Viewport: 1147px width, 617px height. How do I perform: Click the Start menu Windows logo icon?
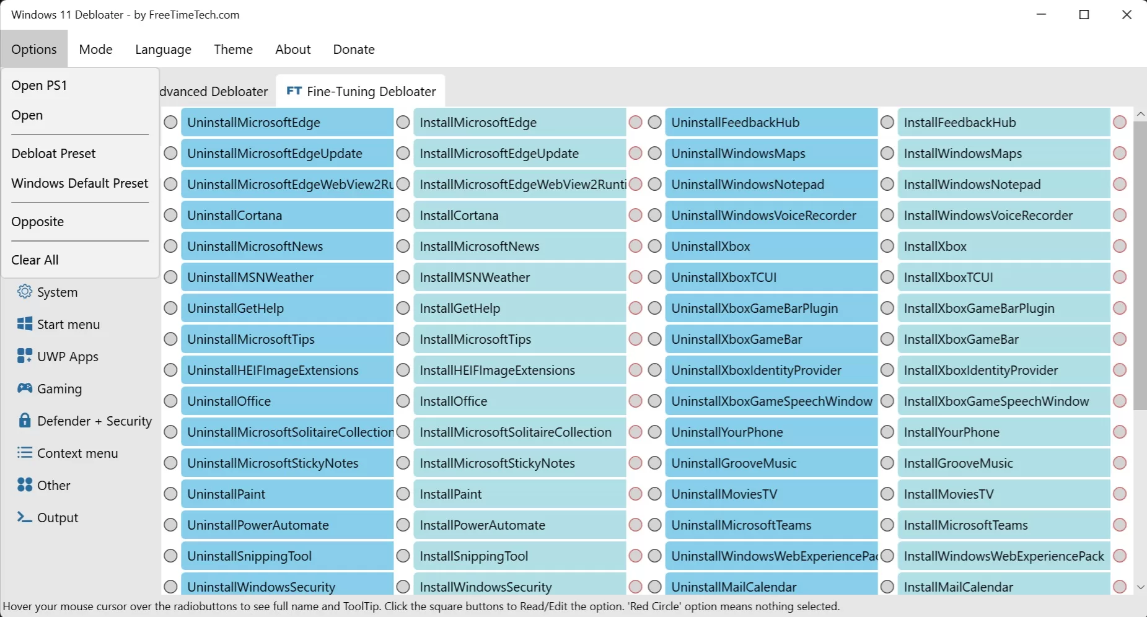(x=25, y=324)
